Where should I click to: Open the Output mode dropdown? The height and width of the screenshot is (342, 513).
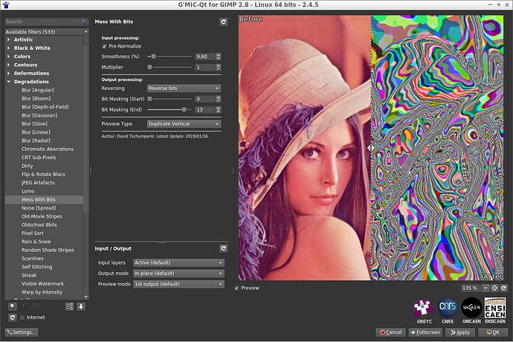(178, 274)
